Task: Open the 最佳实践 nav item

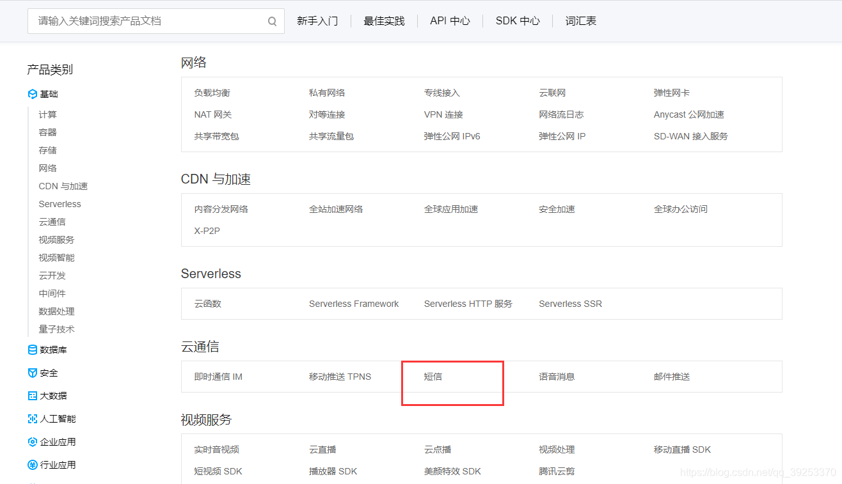Action: (x=384, y=21)
